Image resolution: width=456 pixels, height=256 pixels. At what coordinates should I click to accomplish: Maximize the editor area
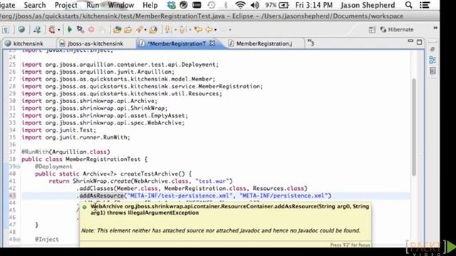[420, 42]
